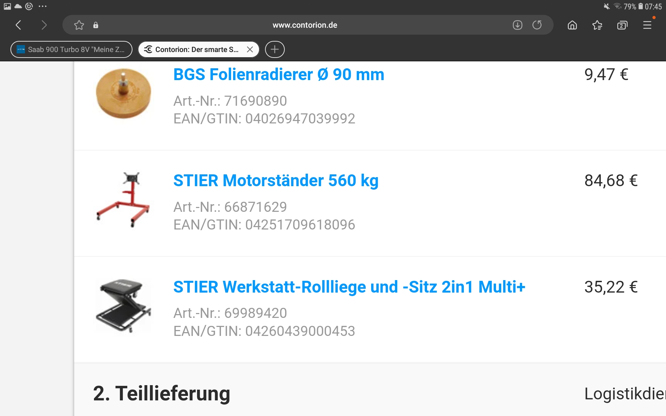
Task: Tap the www.contorion.de address field
Action: click(305, 25)
